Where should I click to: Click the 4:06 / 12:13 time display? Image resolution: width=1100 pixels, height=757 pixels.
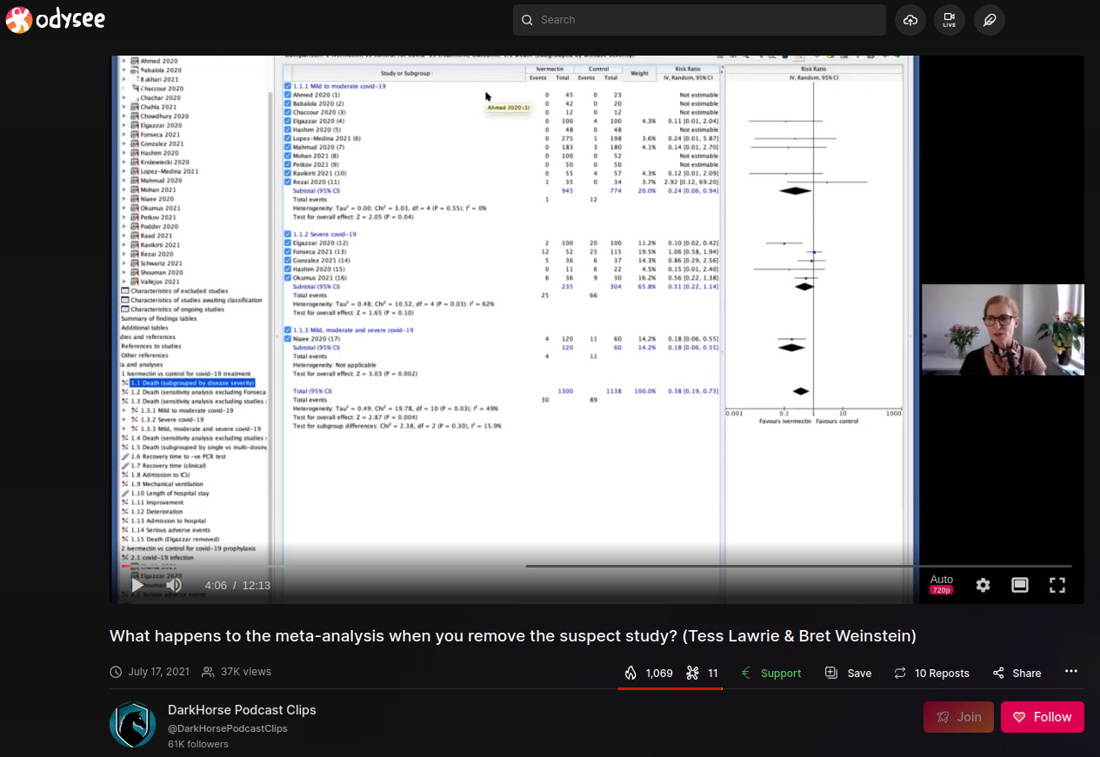[237, 585]
